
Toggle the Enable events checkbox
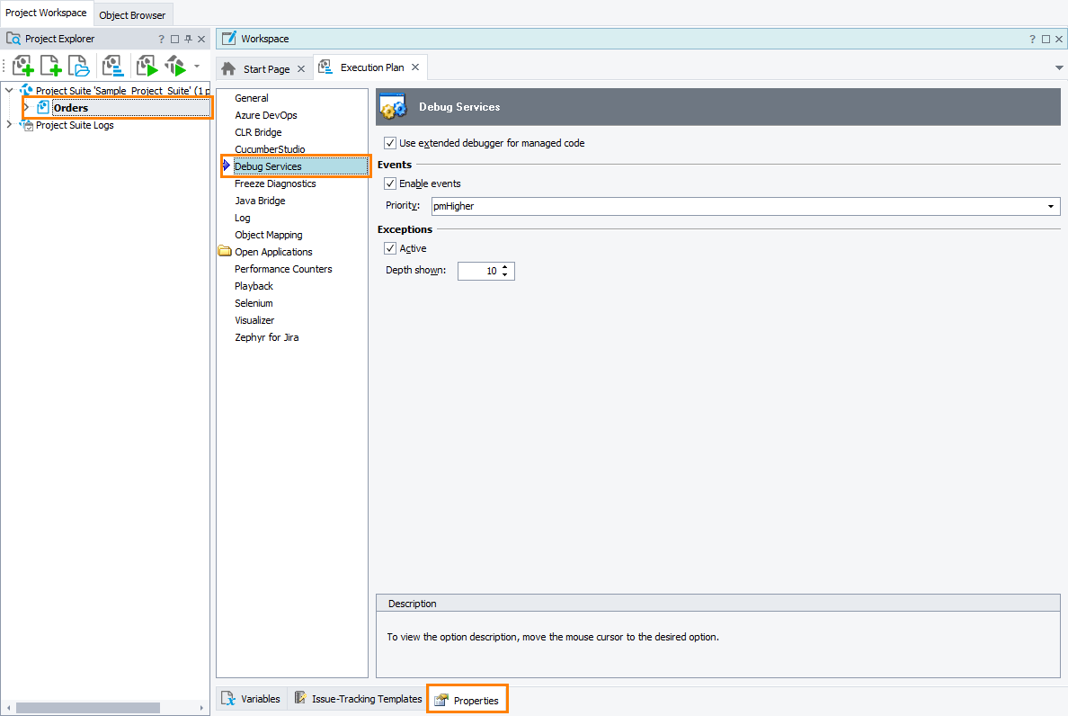[390, 183]
